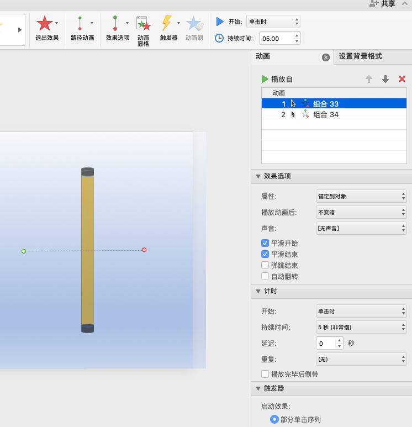The width and height of the screenshot is (412, 427).
Task: Click the mouse-click icon in row 1
Action: pyautogui.click(x=293, y=103)
